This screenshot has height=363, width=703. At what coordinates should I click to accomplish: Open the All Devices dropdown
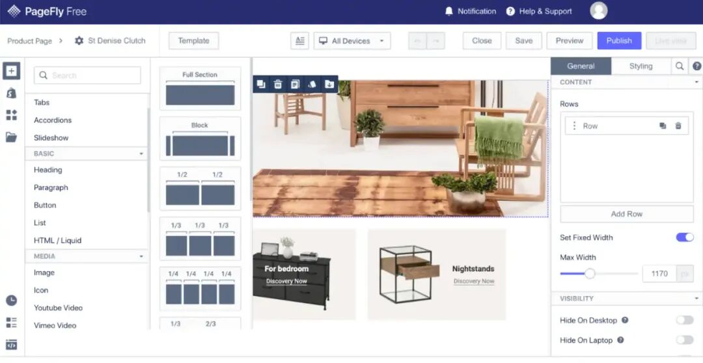351,41
